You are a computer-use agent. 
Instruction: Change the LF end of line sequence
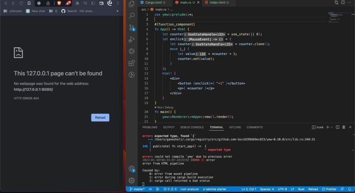pyautogui.click(x=292, y=189)
